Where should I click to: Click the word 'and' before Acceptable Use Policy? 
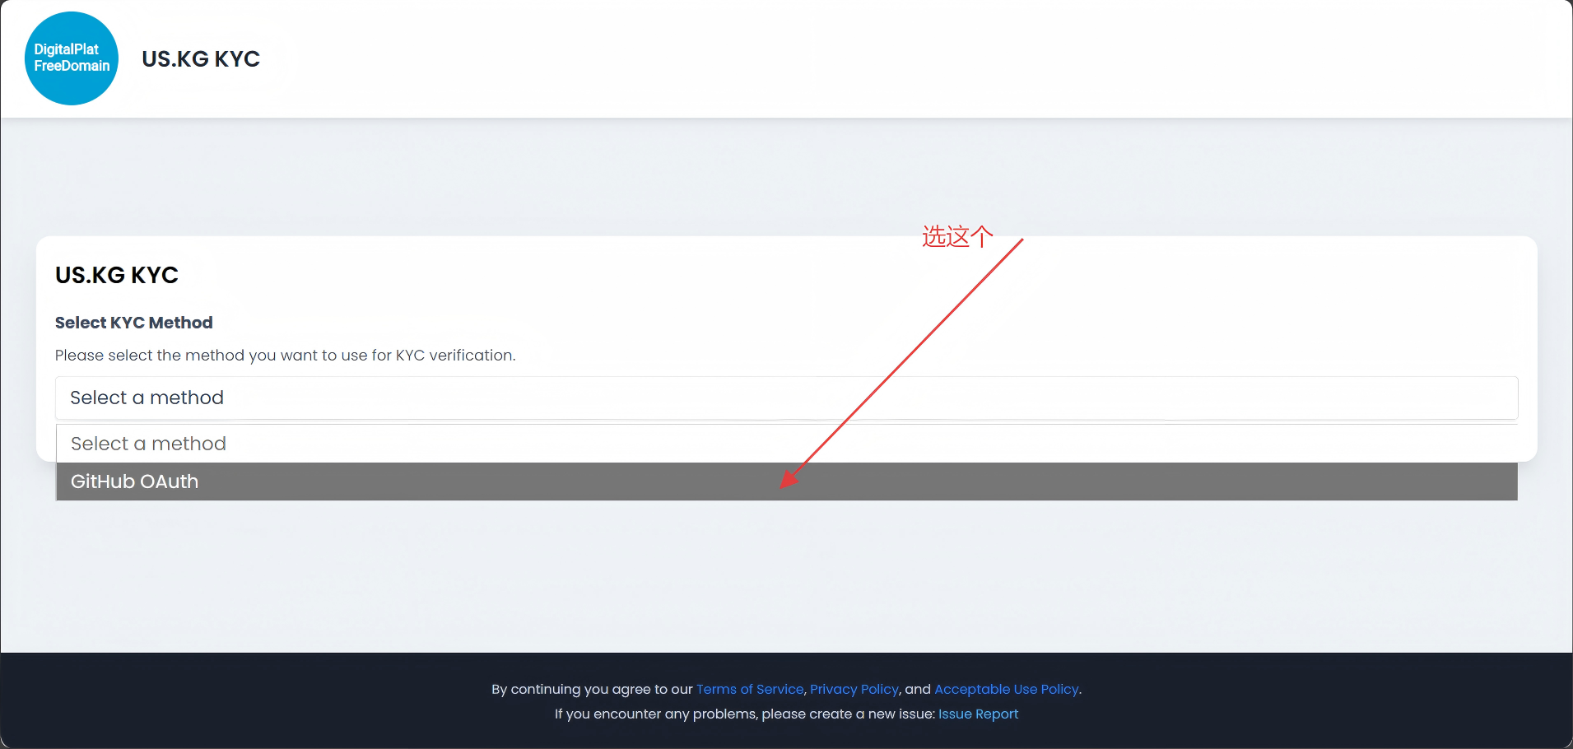click(917, 689)
